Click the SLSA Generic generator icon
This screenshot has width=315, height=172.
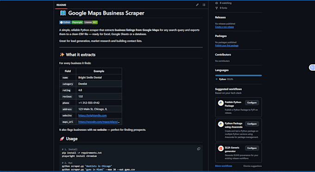pyautogui.click(x=221, y=148)
